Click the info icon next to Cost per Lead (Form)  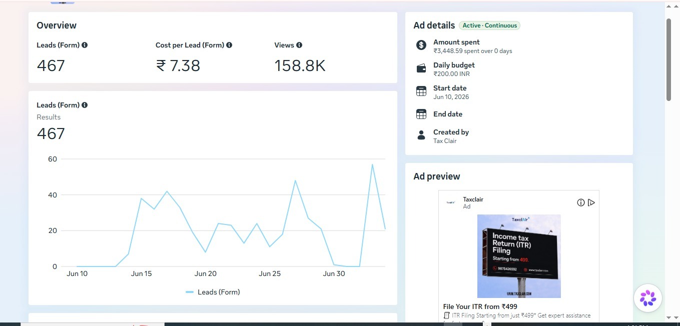[x=229, y=45]
